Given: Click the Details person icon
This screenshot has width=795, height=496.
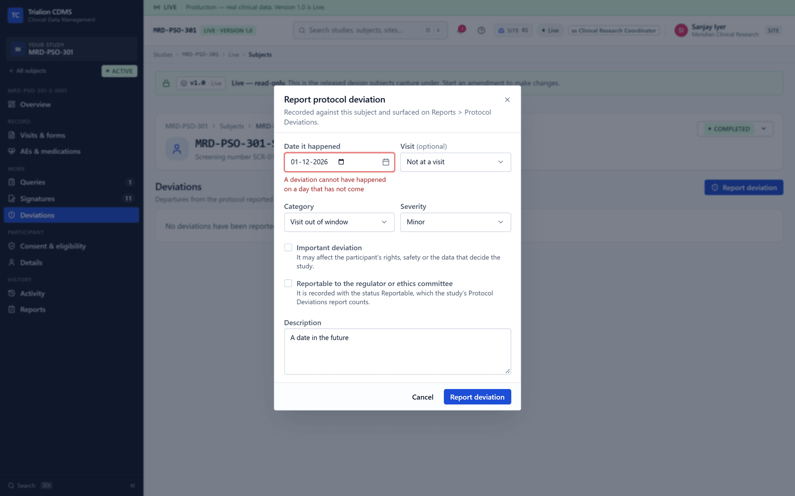Looking at the screenshot, I should coord(12,262).
